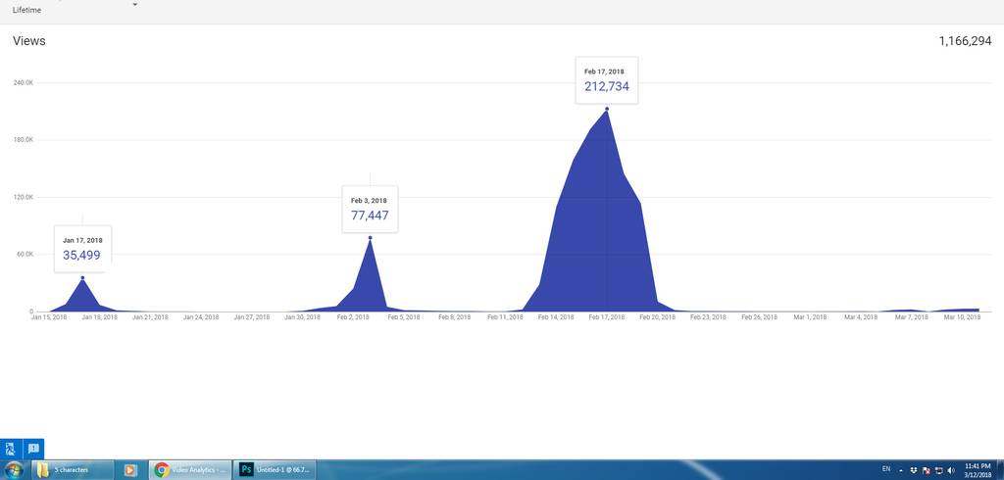Select the Feb 17, 2018 peak data point
The height and width of the screenshot is (480, 1004).
click(x=607, y=109)
